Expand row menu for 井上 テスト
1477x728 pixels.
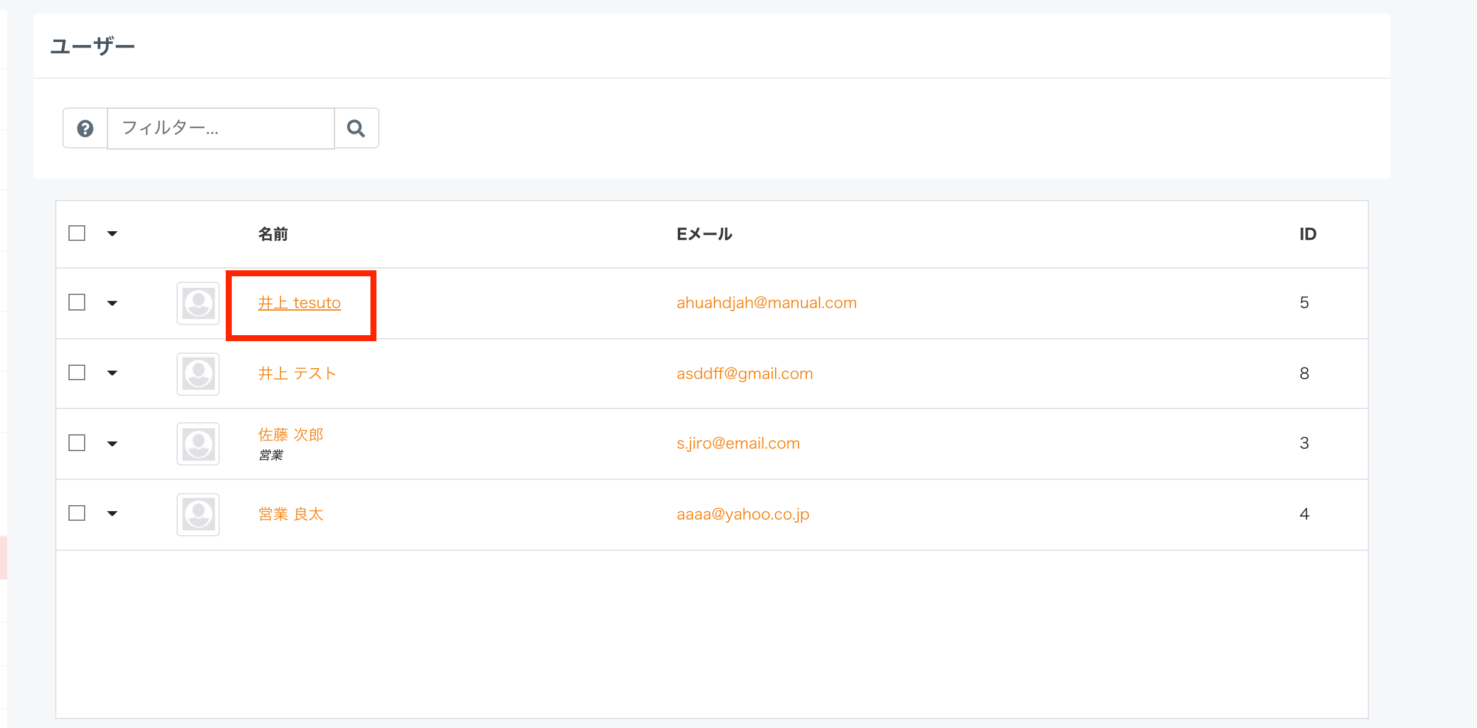(x=112, y=373)
